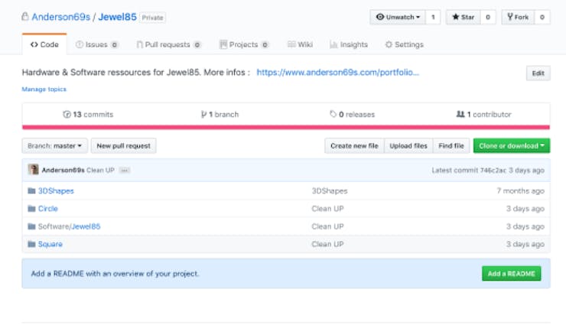This screenshot has width=566, height=335.
Task: Click the Circle folder icon
Action: (32, 208)
